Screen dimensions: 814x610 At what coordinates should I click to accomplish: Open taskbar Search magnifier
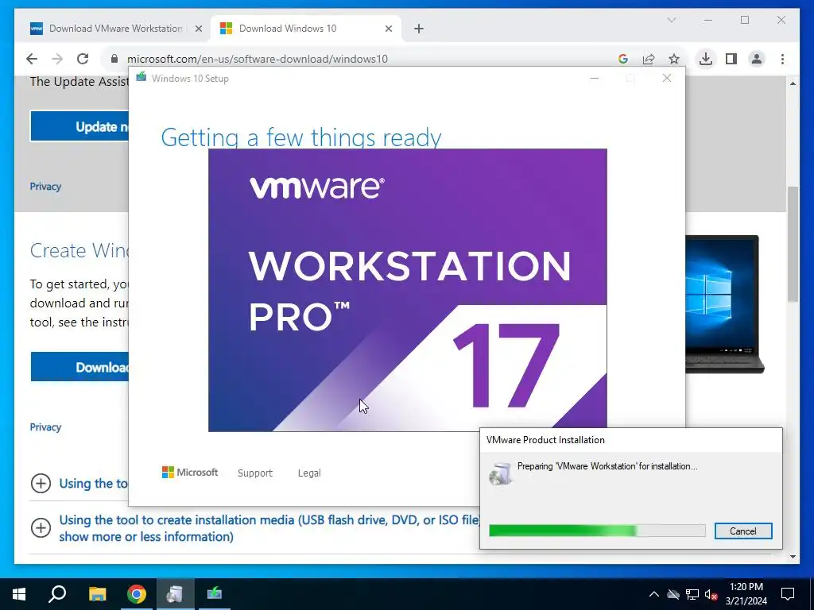tap(57, 594)
